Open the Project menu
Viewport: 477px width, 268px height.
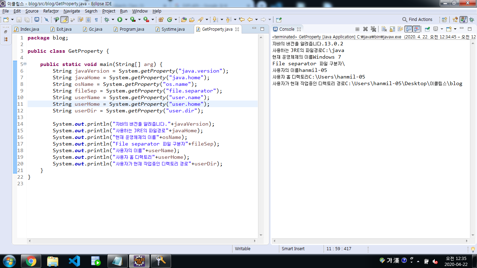pos(109,11)
